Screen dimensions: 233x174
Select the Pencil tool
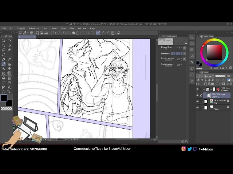[9, 59]
